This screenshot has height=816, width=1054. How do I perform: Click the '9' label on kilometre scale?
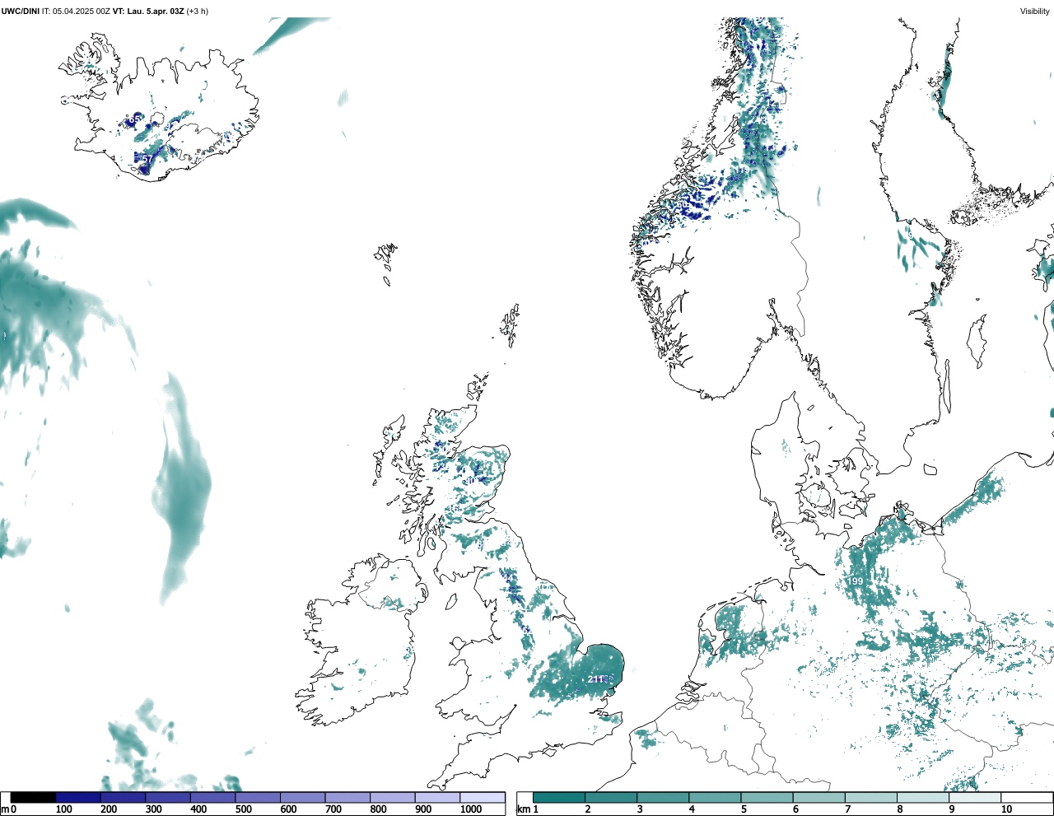tap(952, 809)
